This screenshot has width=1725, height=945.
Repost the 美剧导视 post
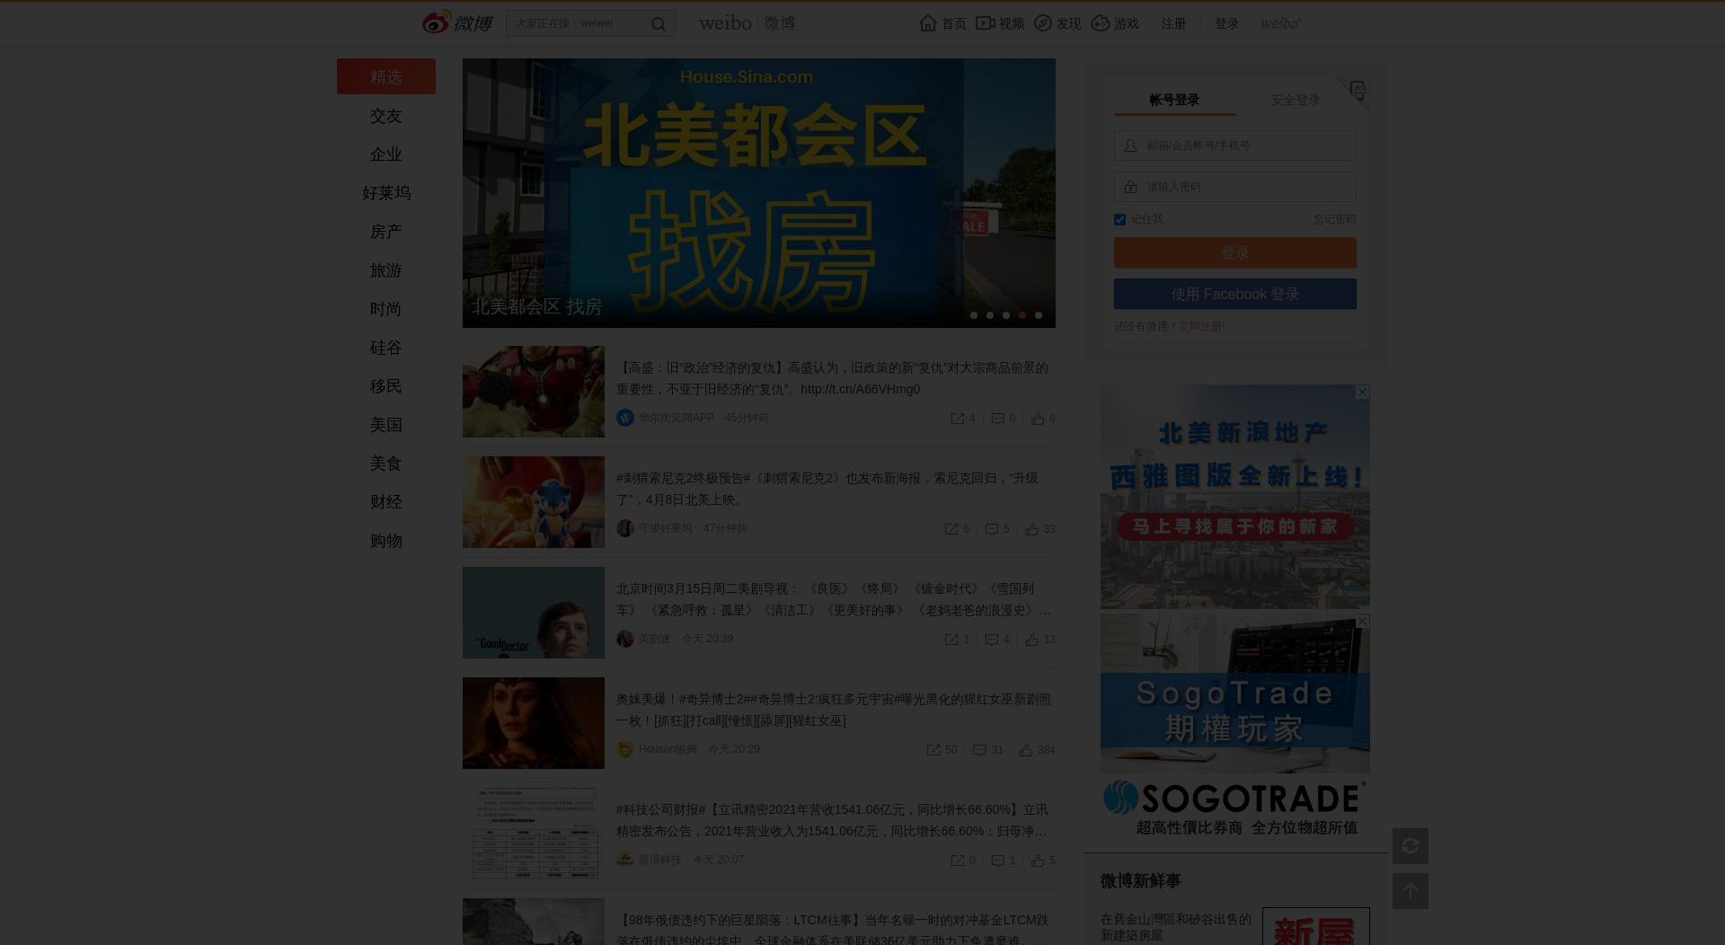click(951, 640)
